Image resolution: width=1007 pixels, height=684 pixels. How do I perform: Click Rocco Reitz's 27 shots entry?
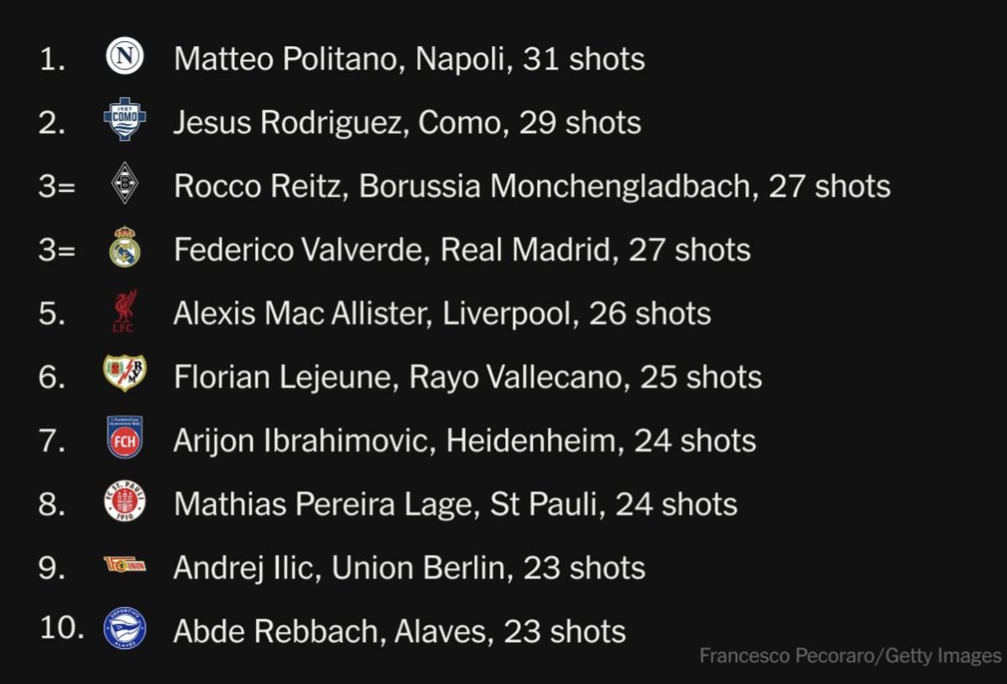pyautogui.click(x=531, y=186)
